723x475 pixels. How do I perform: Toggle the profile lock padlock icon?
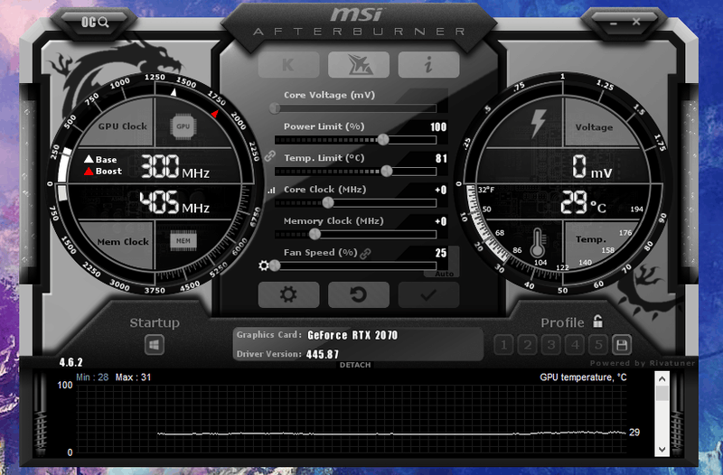(x=597, y=321)
